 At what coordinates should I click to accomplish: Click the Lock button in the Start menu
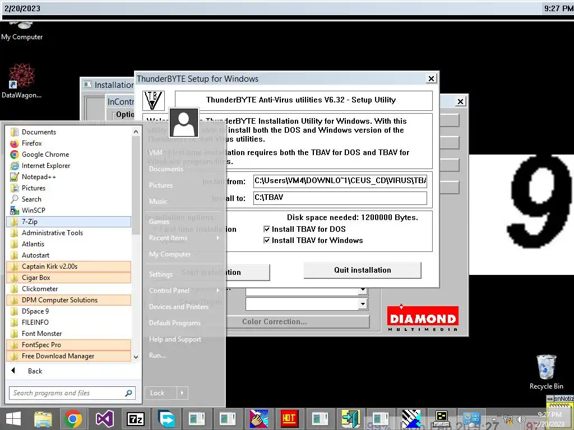point(161,393)
